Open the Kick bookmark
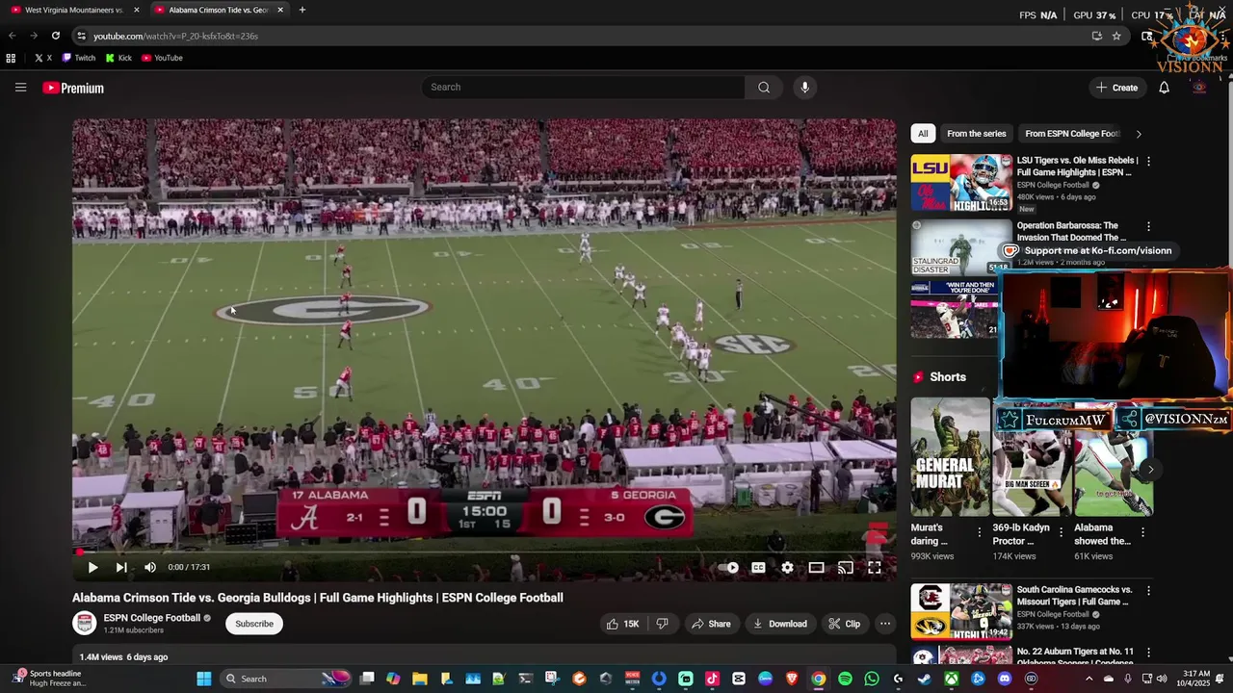 point(118,58)
